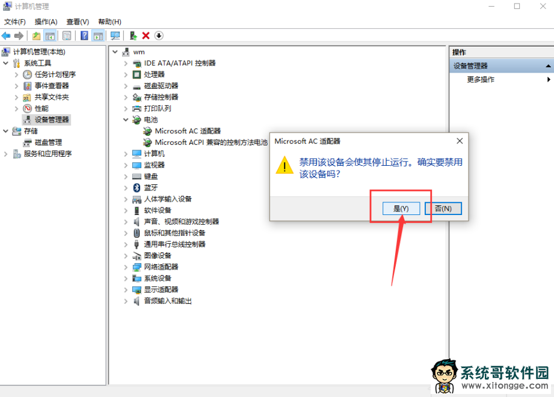Open the Properties toolbar icon

point(66,35)
